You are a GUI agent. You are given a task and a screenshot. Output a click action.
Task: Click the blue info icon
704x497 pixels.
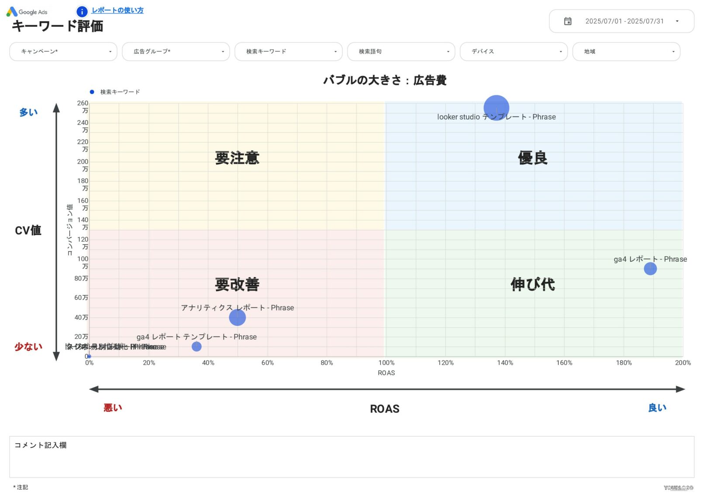[81, 12]
